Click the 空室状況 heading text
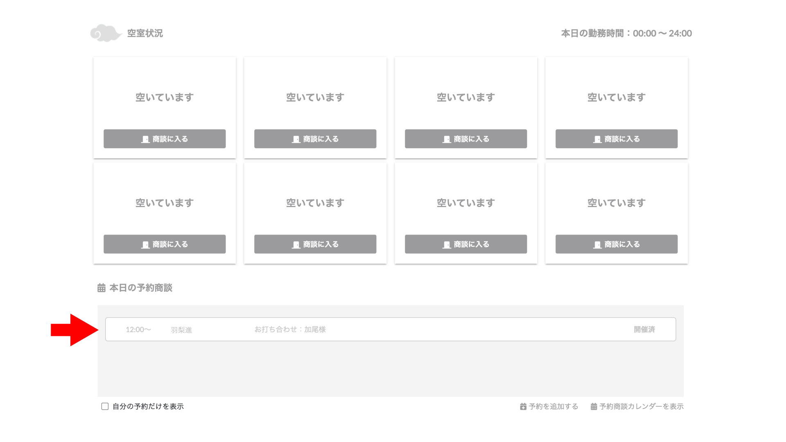 coord(145,33)
